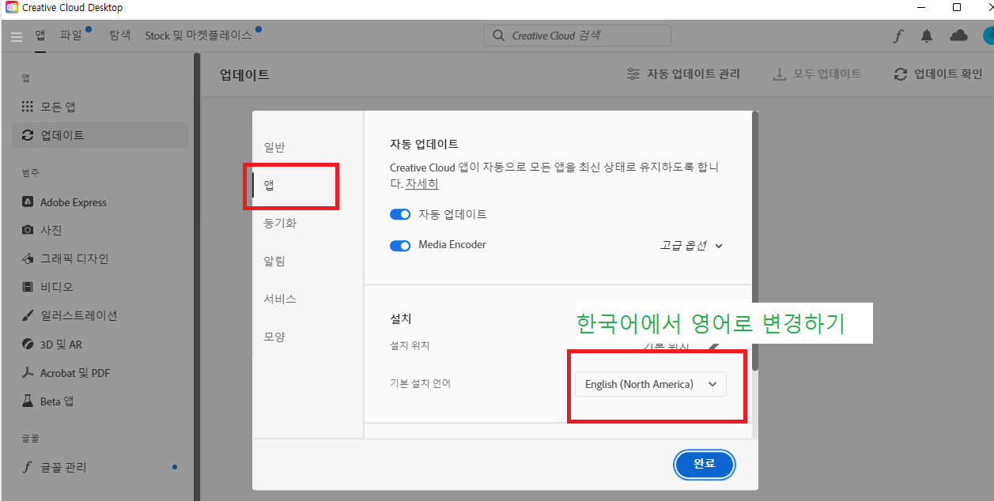Open 업데이트 in sidebar

(100, 135)
